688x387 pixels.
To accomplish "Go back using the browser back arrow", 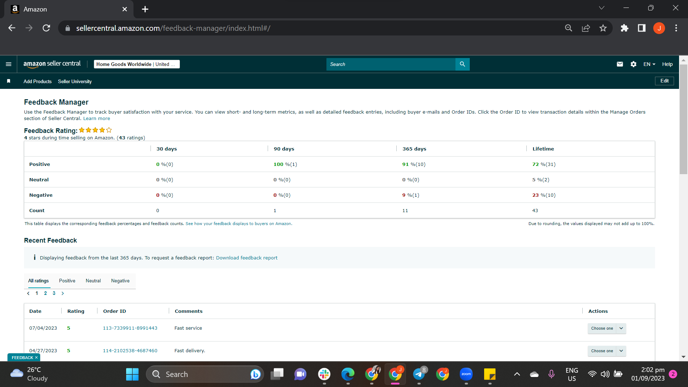I will [x=12, y=28].
